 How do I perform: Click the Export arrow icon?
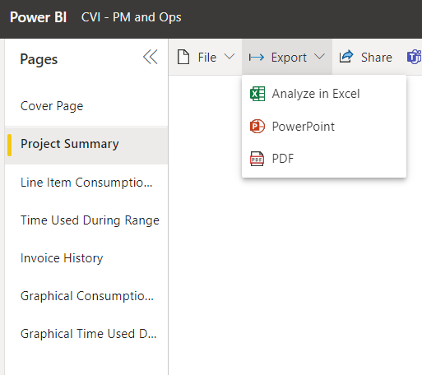tap(257, 58)
